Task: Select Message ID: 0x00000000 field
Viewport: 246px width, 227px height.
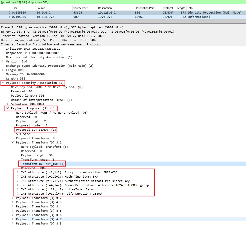Action: click(x=25, y=74)
